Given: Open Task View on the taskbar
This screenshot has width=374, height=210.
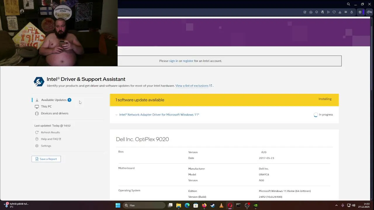Looking at the screenshot, I should (x=170, y=205).
